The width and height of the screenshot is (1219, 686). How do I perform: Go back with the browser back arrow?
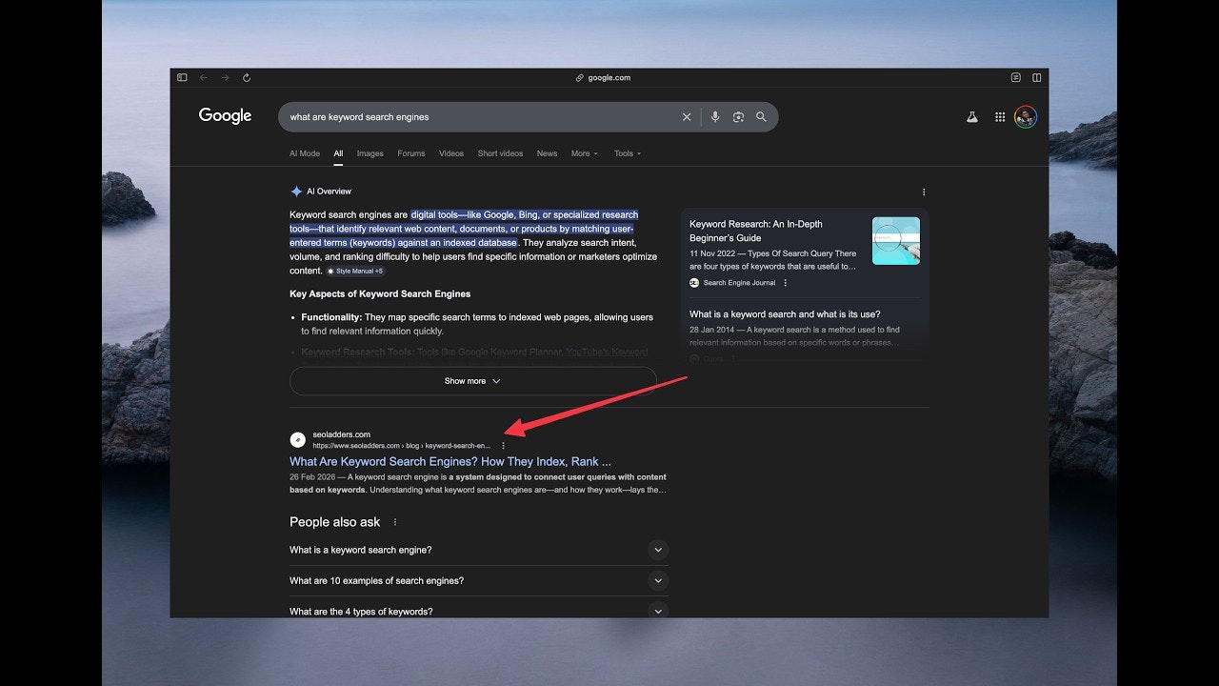(x=204, y=78)
